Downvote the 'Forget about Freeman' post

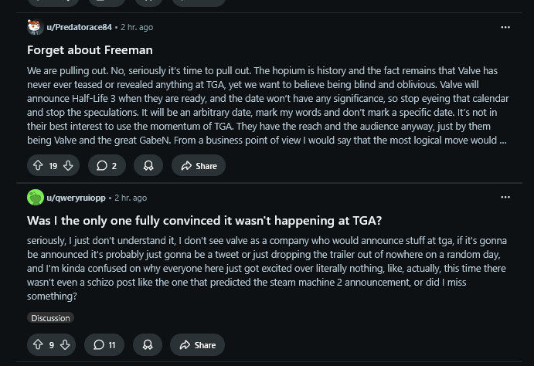68,166
